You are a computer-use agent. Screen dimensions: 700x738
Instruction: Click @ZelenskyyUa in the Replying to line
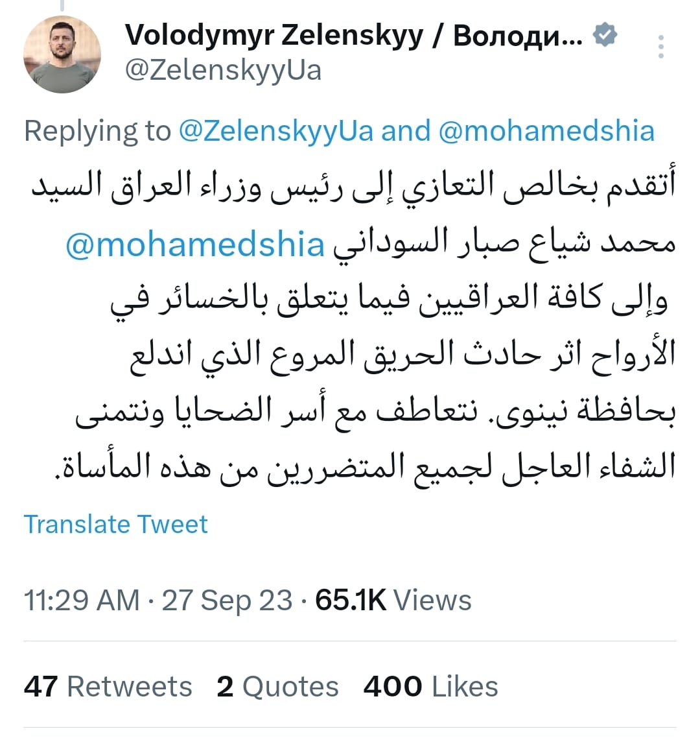(x=276, y=131)
